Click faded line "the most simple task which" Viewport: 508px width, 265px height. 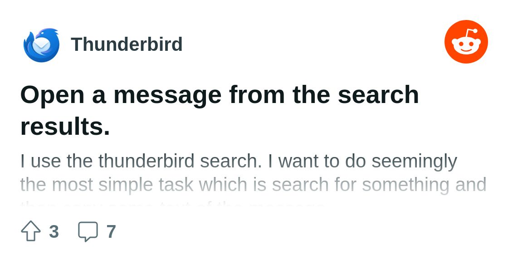(x=133, y=185)
